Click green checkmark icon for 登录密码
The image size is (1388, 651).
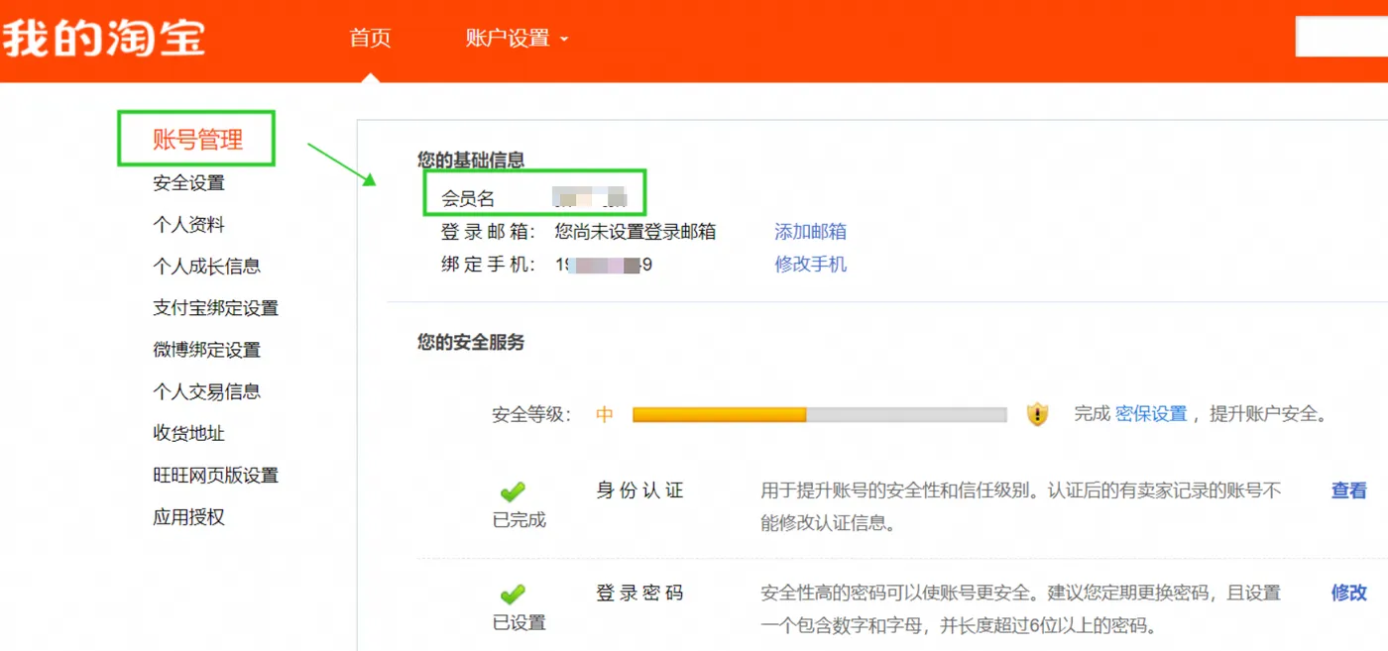point(513,595)
